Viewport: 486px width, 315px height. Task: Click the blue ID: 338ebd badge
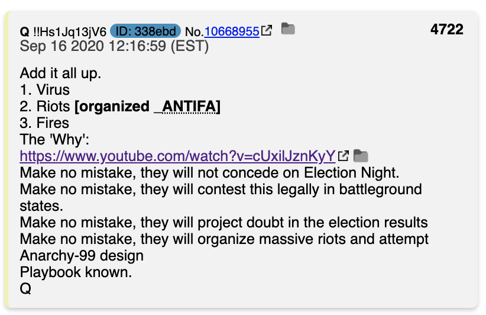tap(145, 31)
